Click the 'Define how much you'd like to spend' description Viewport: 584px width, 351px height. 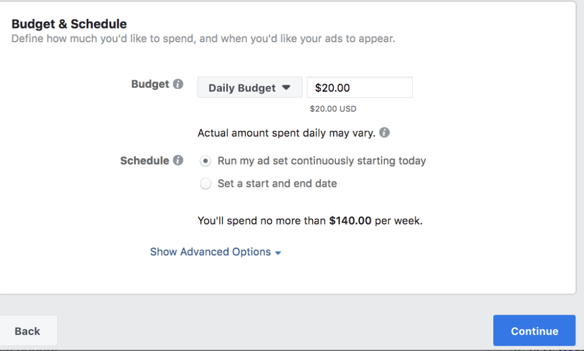pos(203,39)
